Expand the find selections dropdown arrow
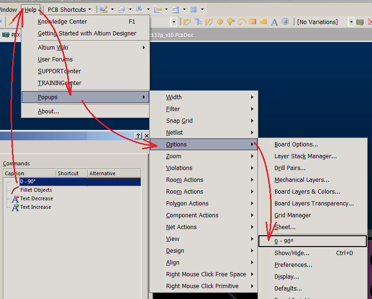 point(148,9)
